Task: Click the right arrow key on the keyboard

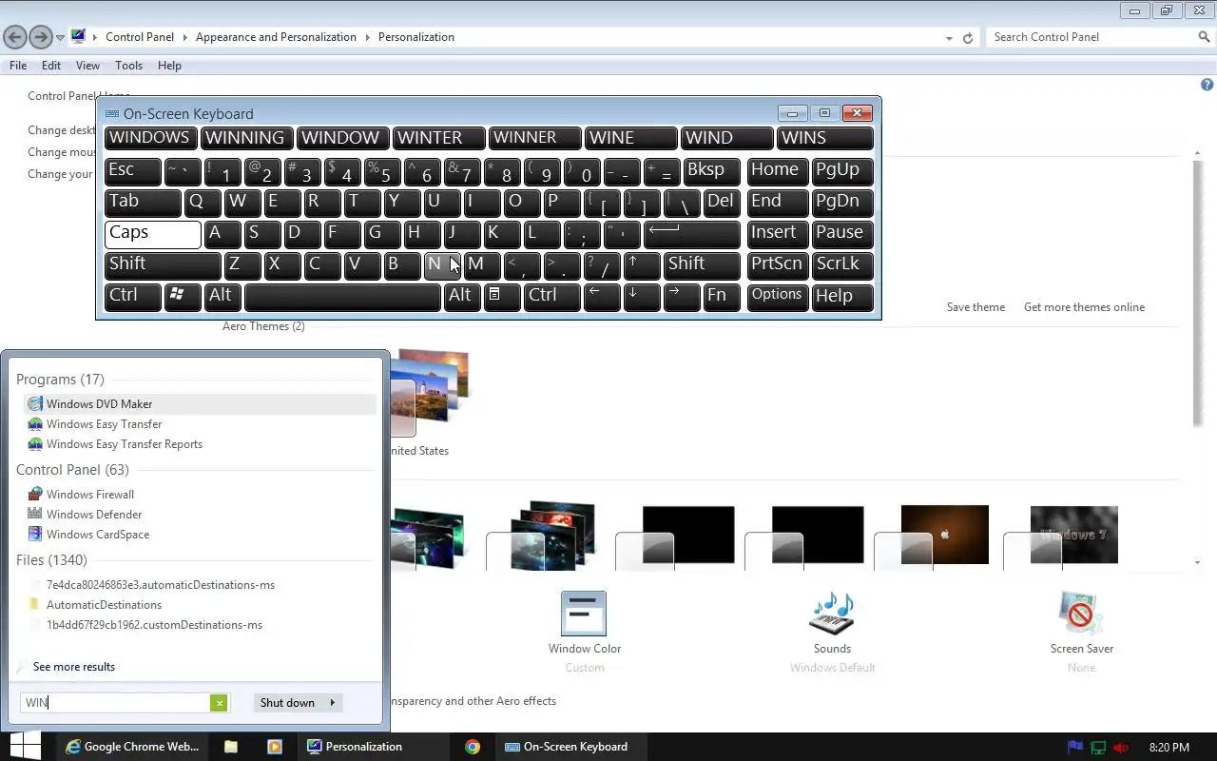Action: click(x=682, y=296)
